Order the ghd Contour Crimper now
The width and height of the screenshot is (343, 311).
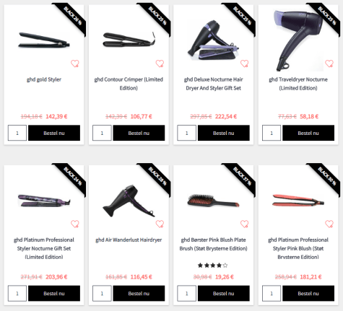[139, 133]
